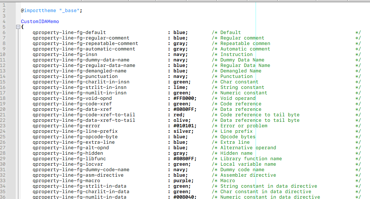Click 'qproperty-line-fg-data-xref' property name
Screen dimensions: 370x199
point(72,109)
